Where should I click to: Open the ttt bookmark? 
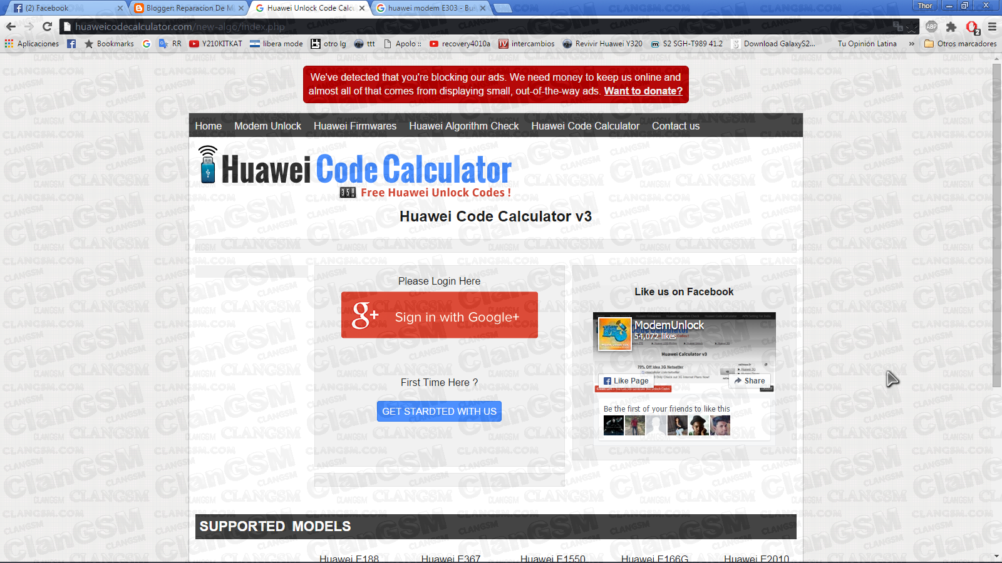364,44
